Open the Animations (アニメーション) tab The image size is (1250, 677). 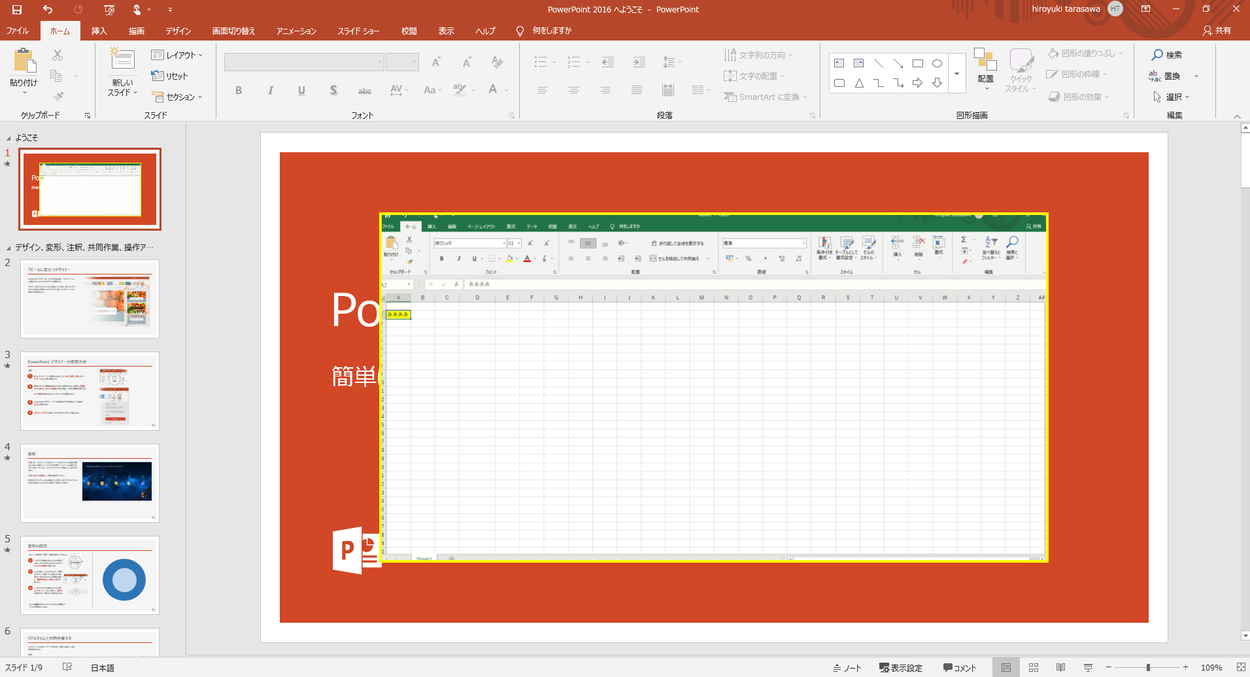click(296, 31)
